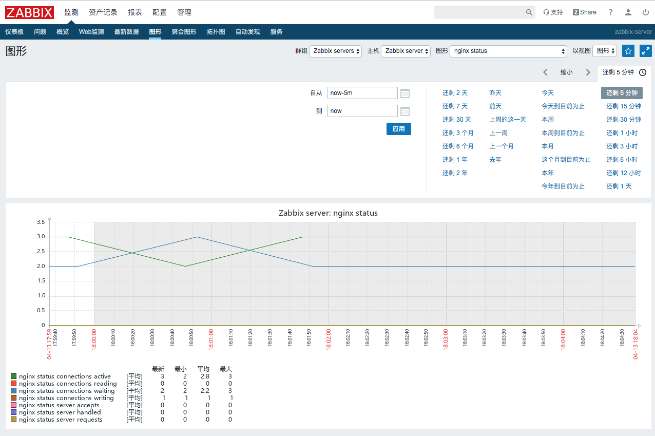Click the 自从 now-5m input field

click(x=362, y=93)
